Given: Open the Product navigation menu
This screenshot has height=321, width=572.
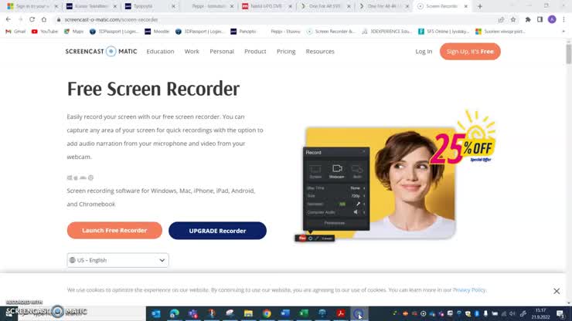Looking at the screenshot, I should pyautogui.click(x=255, y=52).
